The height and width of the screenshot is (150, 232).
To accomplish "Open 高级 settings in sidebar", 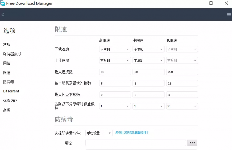I will pos(7,110).
